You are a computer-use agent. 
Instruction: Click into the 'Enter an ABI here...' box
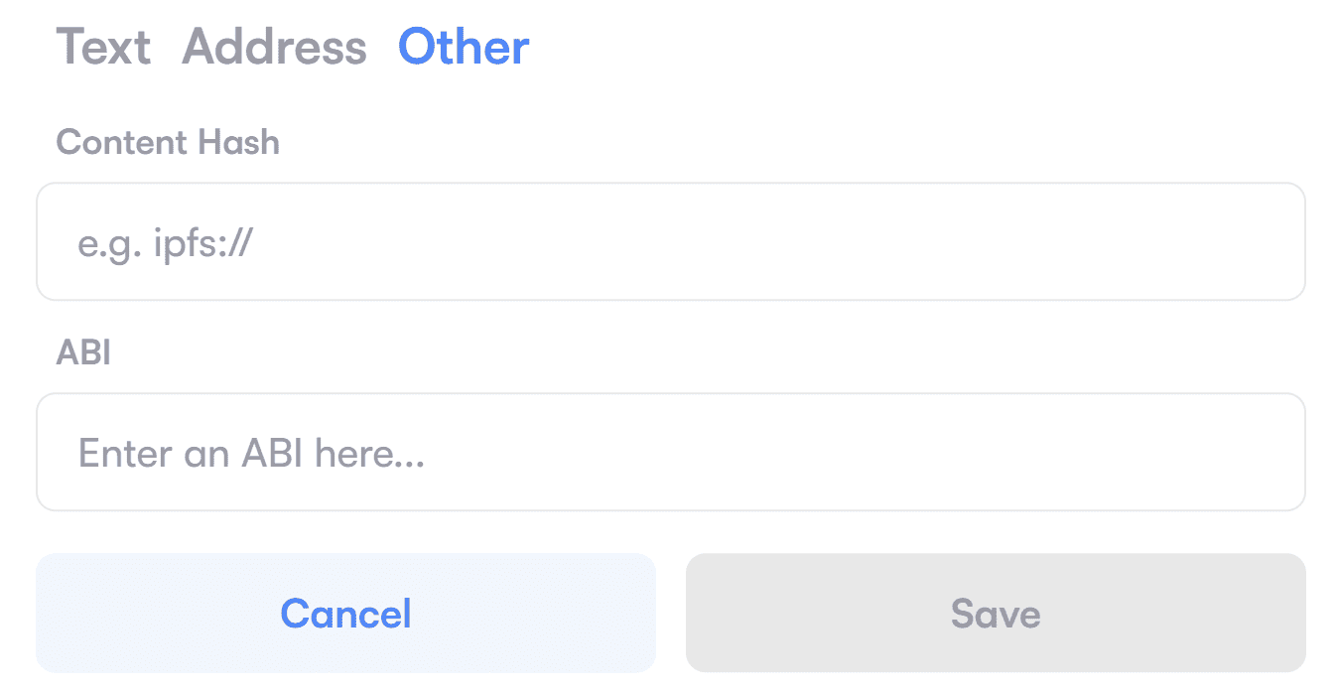[670, 453]
